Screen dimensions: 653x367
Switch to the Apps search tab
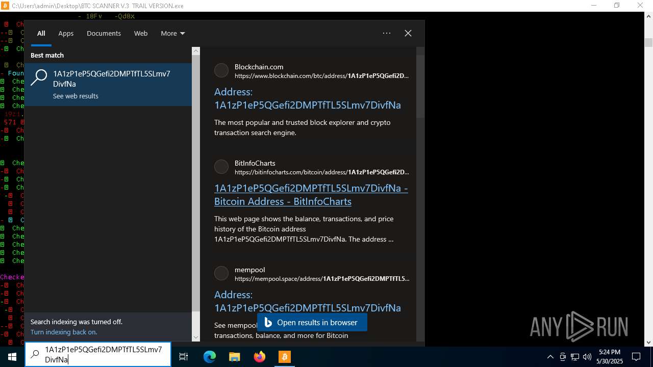(66, 34)
